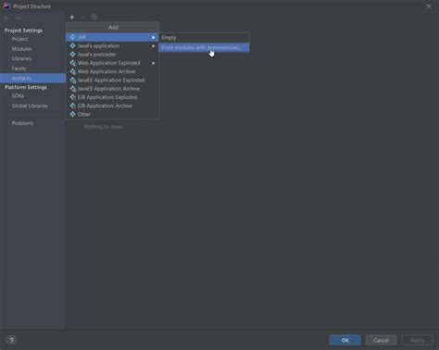Choose Web Application: Archive entry
439x350 pixels.
pyautogui.click(x=112, y=71)
